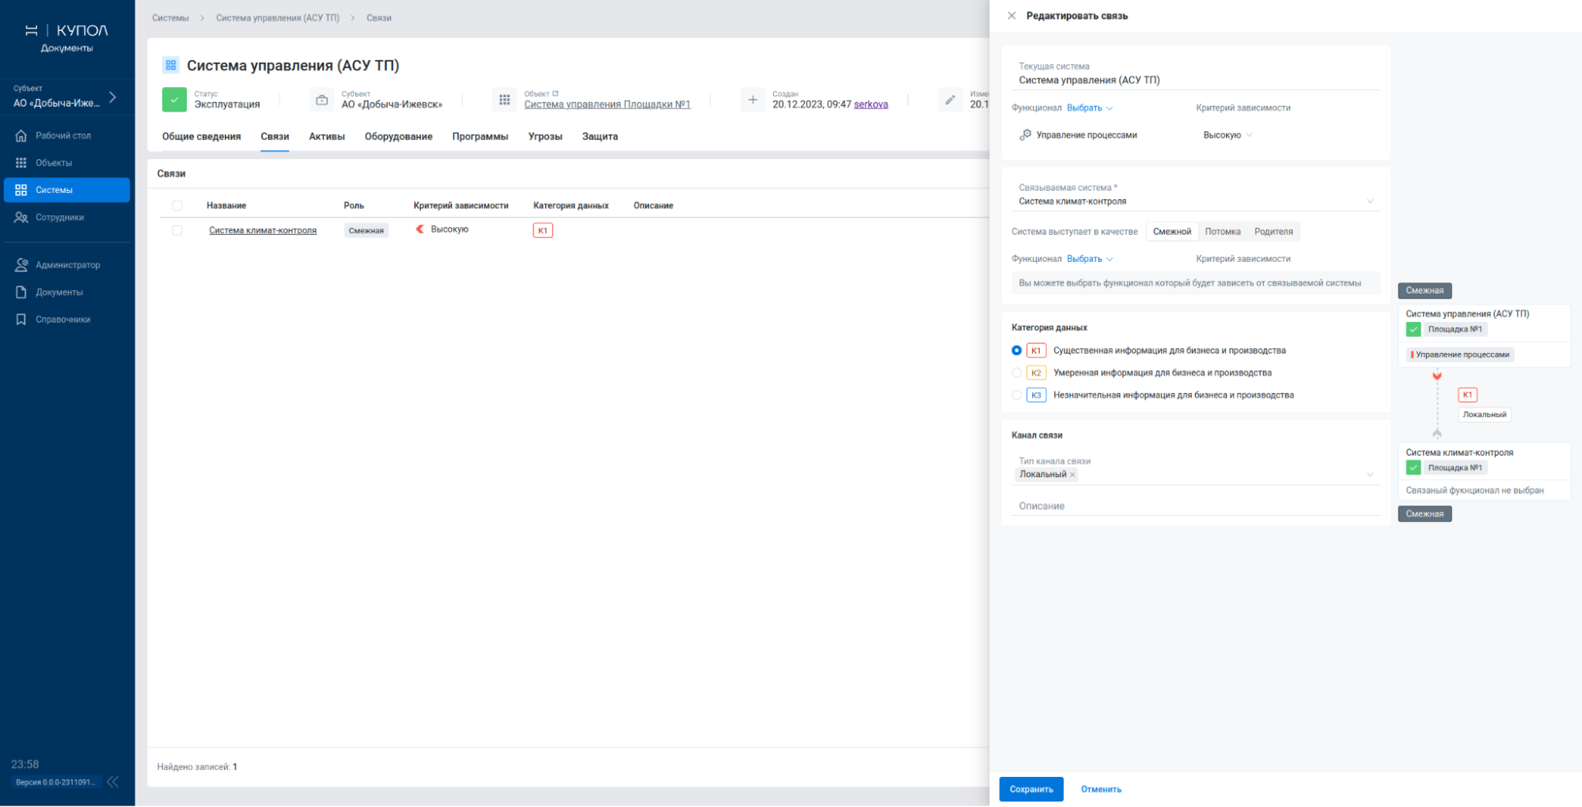Check the Система климат-контроля row checkbox
The image size is (1582, 807).
[x=177, y=230]
